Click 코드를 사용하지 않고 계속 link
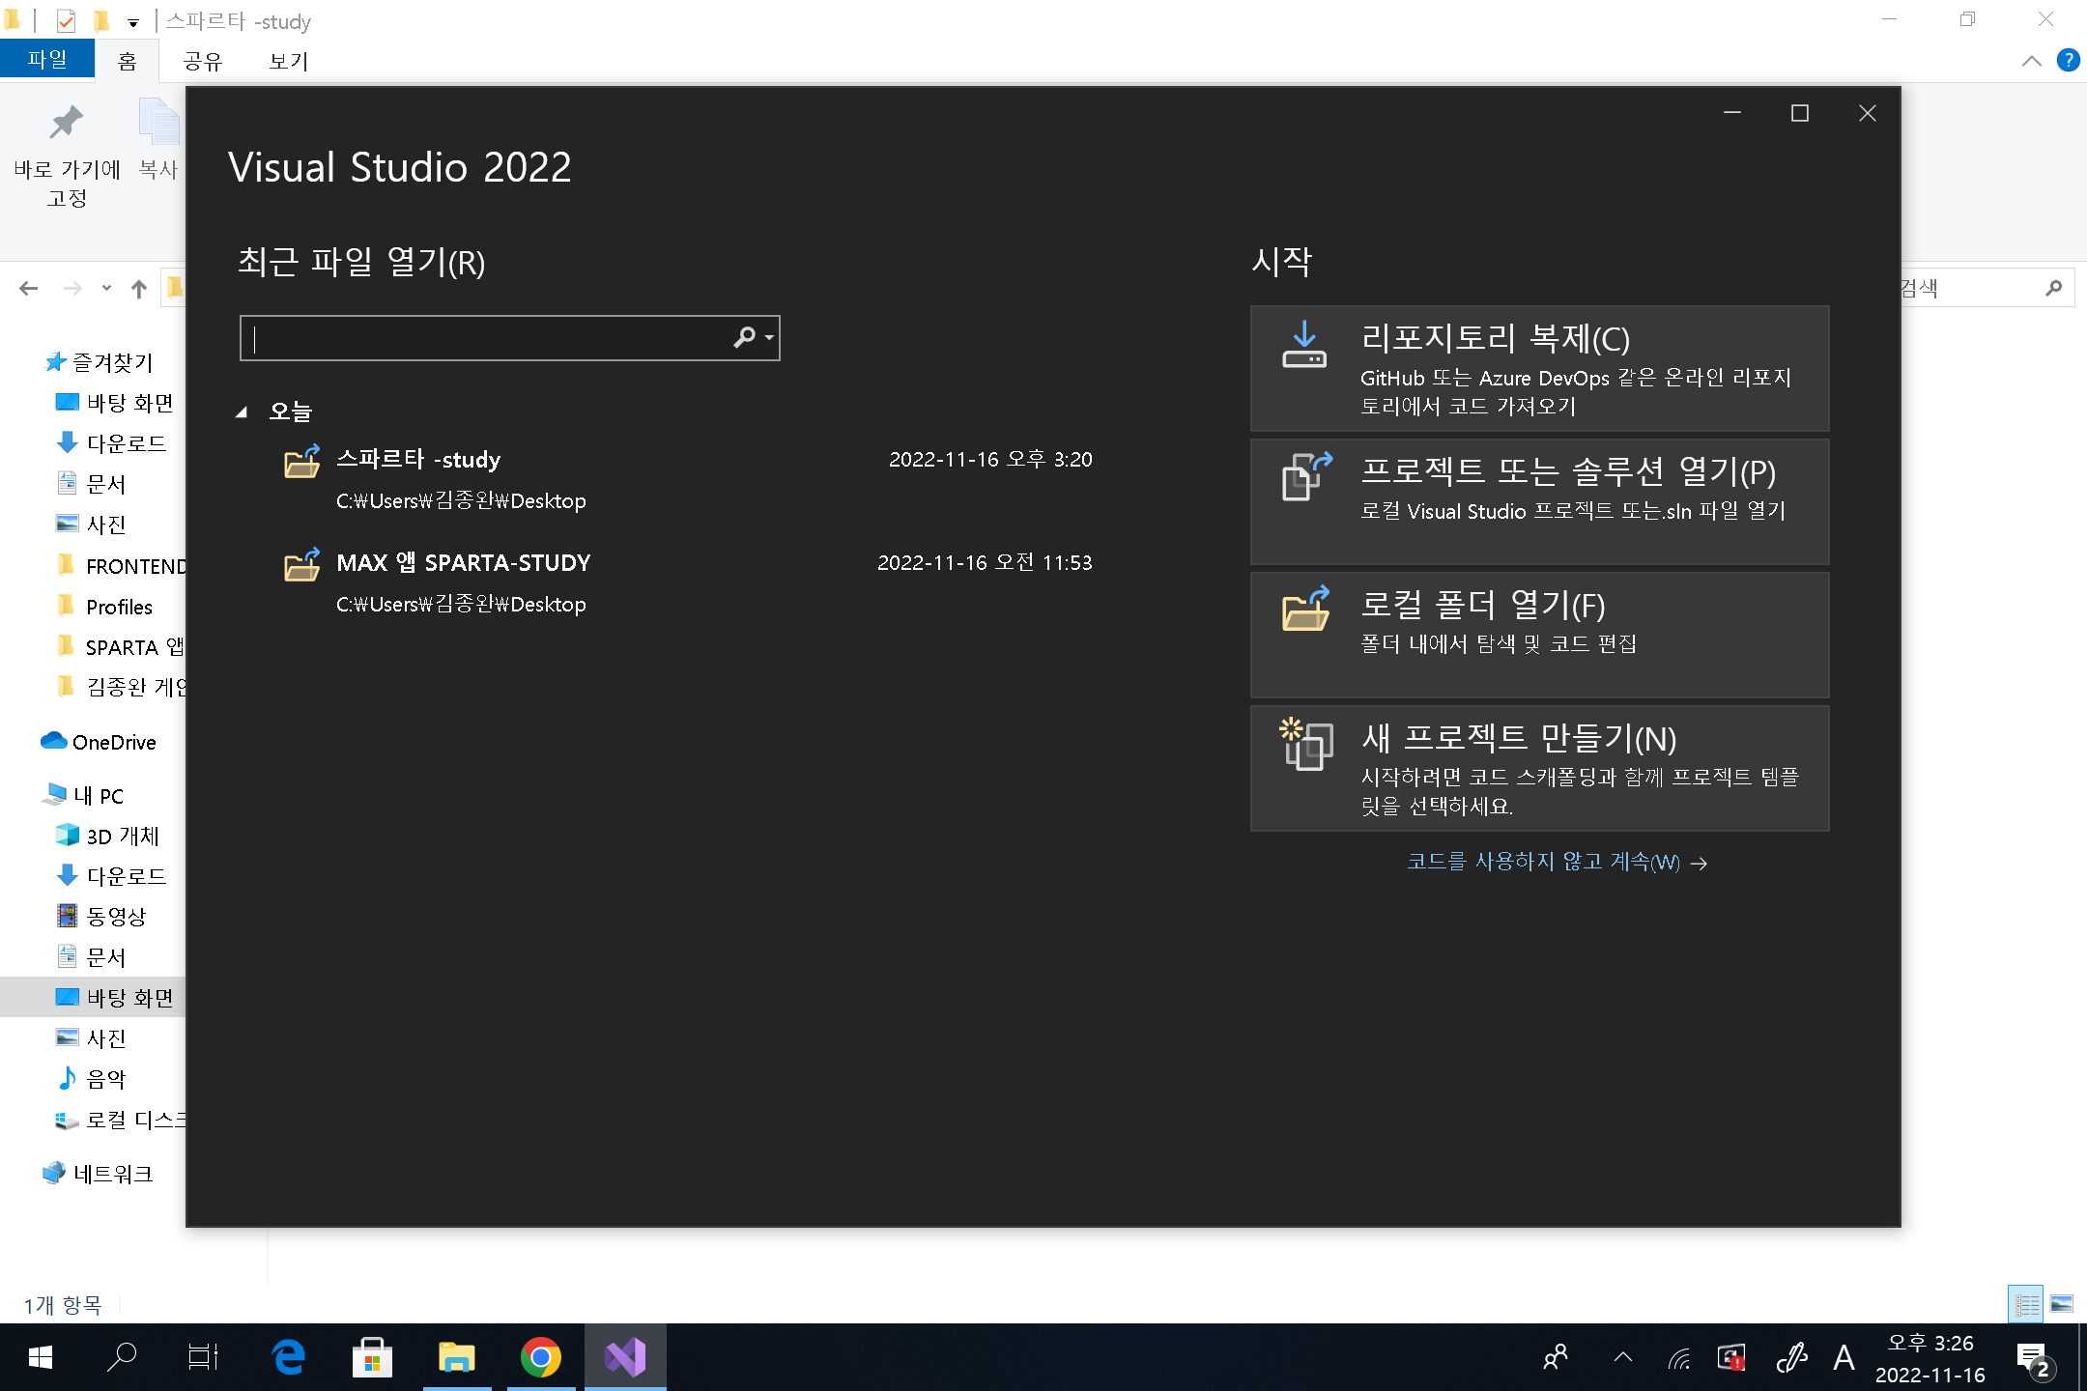 (x=1557, y=862)
